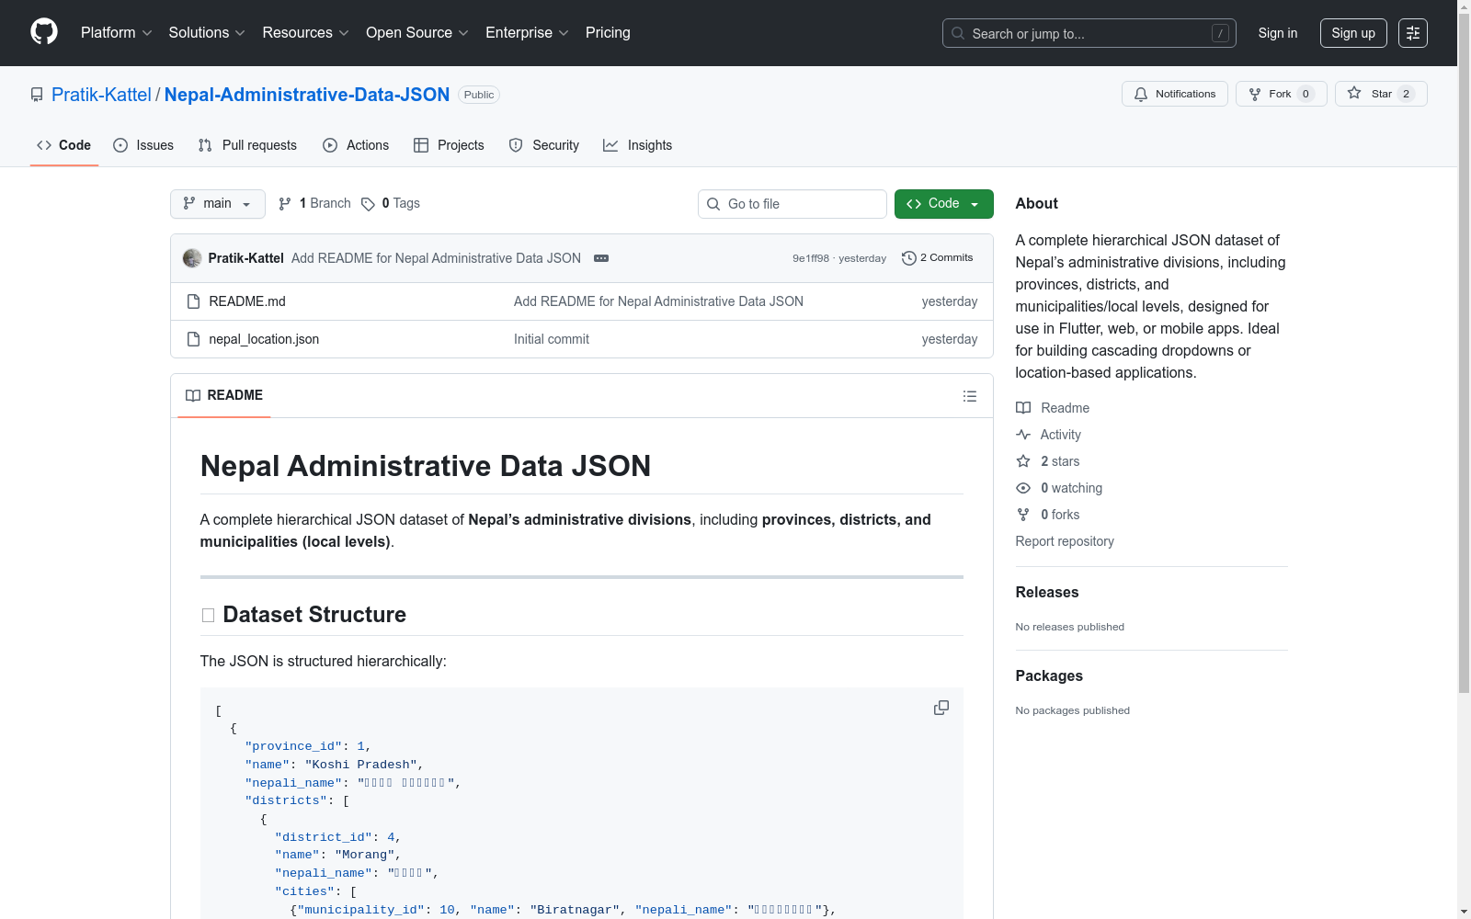
Task: Expand the Resources menu
Action: [306, 33]
